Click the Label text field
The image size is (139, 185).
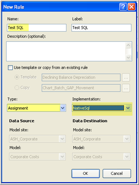point(102,28)
